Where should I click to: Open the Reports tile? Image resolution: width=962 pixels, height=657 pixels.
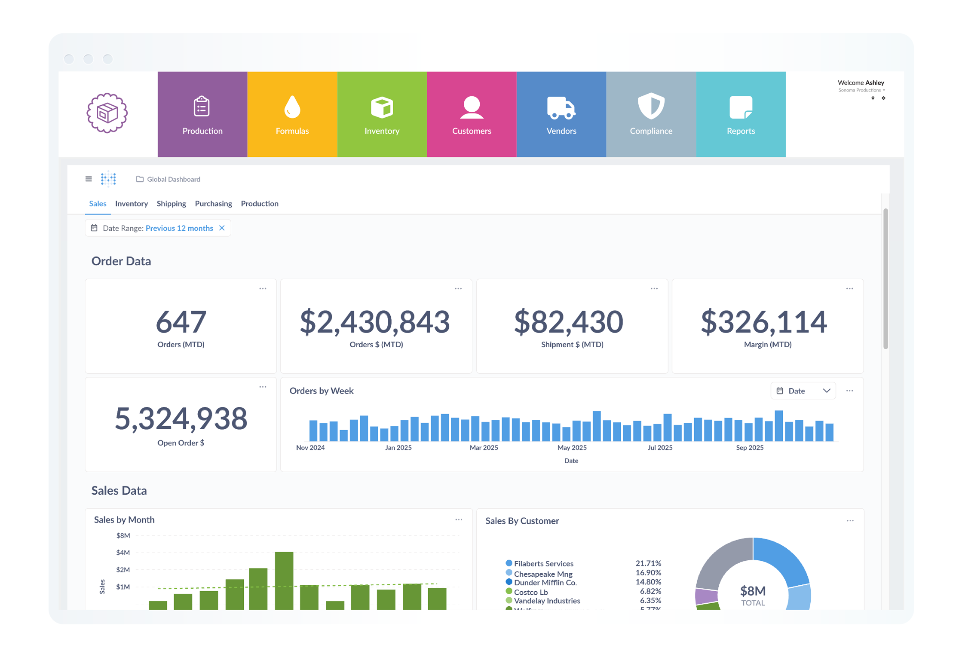[740, 114]
